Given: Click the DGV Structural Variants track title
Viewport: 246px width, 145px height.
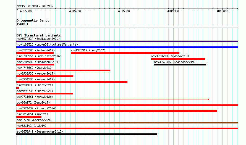Looking at the screenshot, I should (39, 35).
